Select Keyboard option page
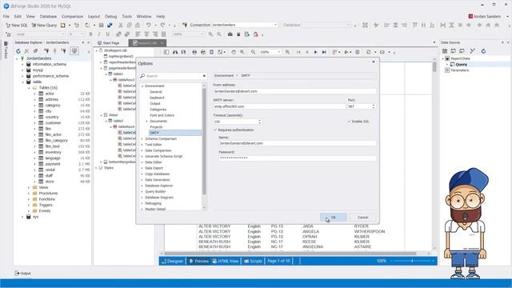512x288 pixels. click(157, 98)
